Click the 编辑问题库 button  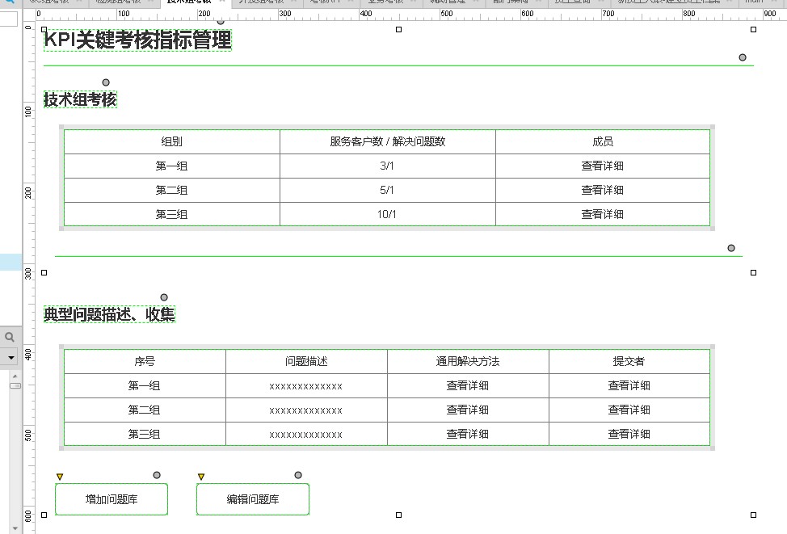253,499
